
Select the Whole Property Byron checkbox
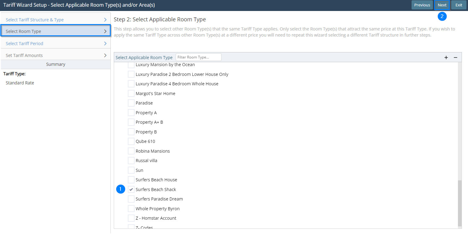131,209
